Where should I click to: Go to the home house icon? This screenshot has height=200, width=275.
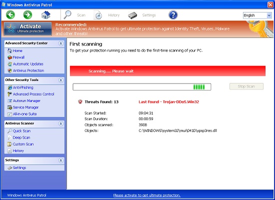coord(46,15)
